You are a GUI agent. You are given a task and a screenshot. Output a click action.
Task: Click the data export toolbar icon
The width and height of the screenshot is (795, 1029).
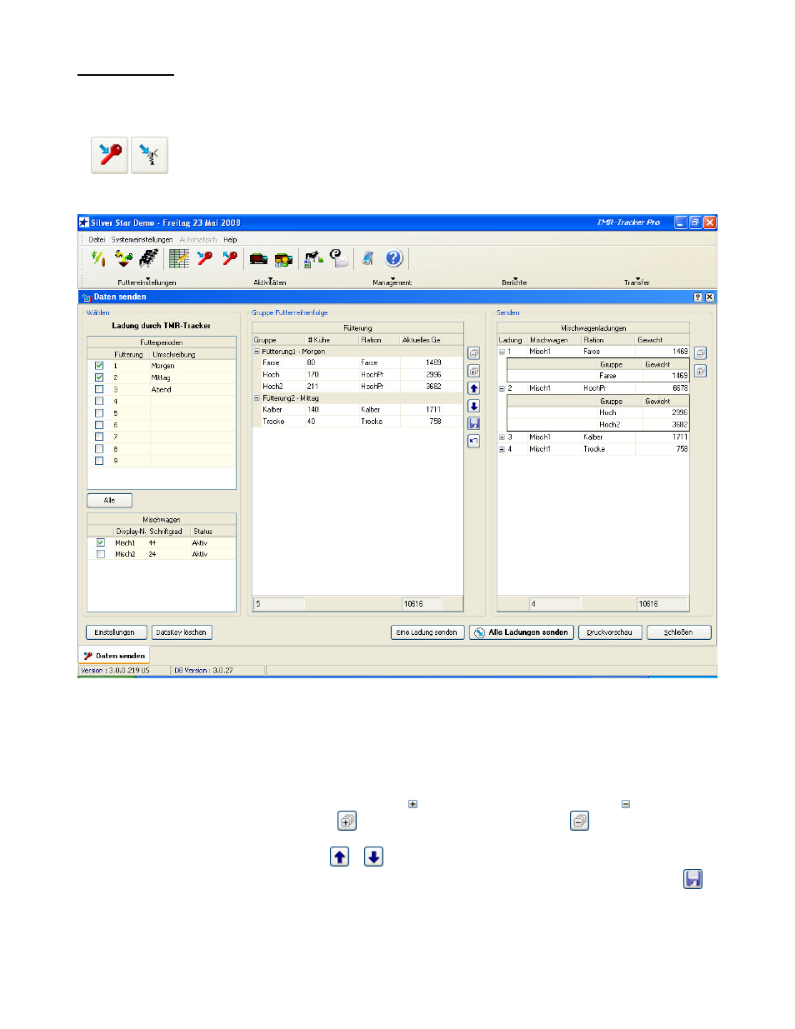pos(313,258)
